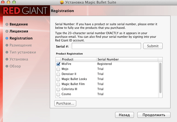Viewport: 177px width, 122px height.
Task: Select the Введение step bullet
Action: (x=7, y=24)
